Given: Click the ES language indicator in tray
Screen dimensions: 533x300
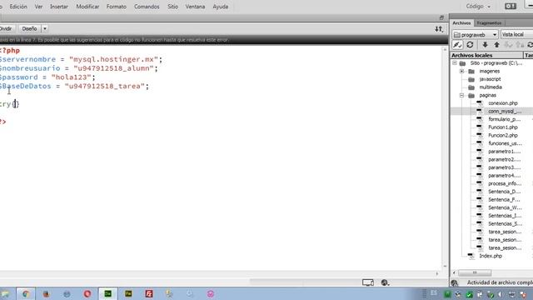Looking at the screenshot, I should point(434,293).
